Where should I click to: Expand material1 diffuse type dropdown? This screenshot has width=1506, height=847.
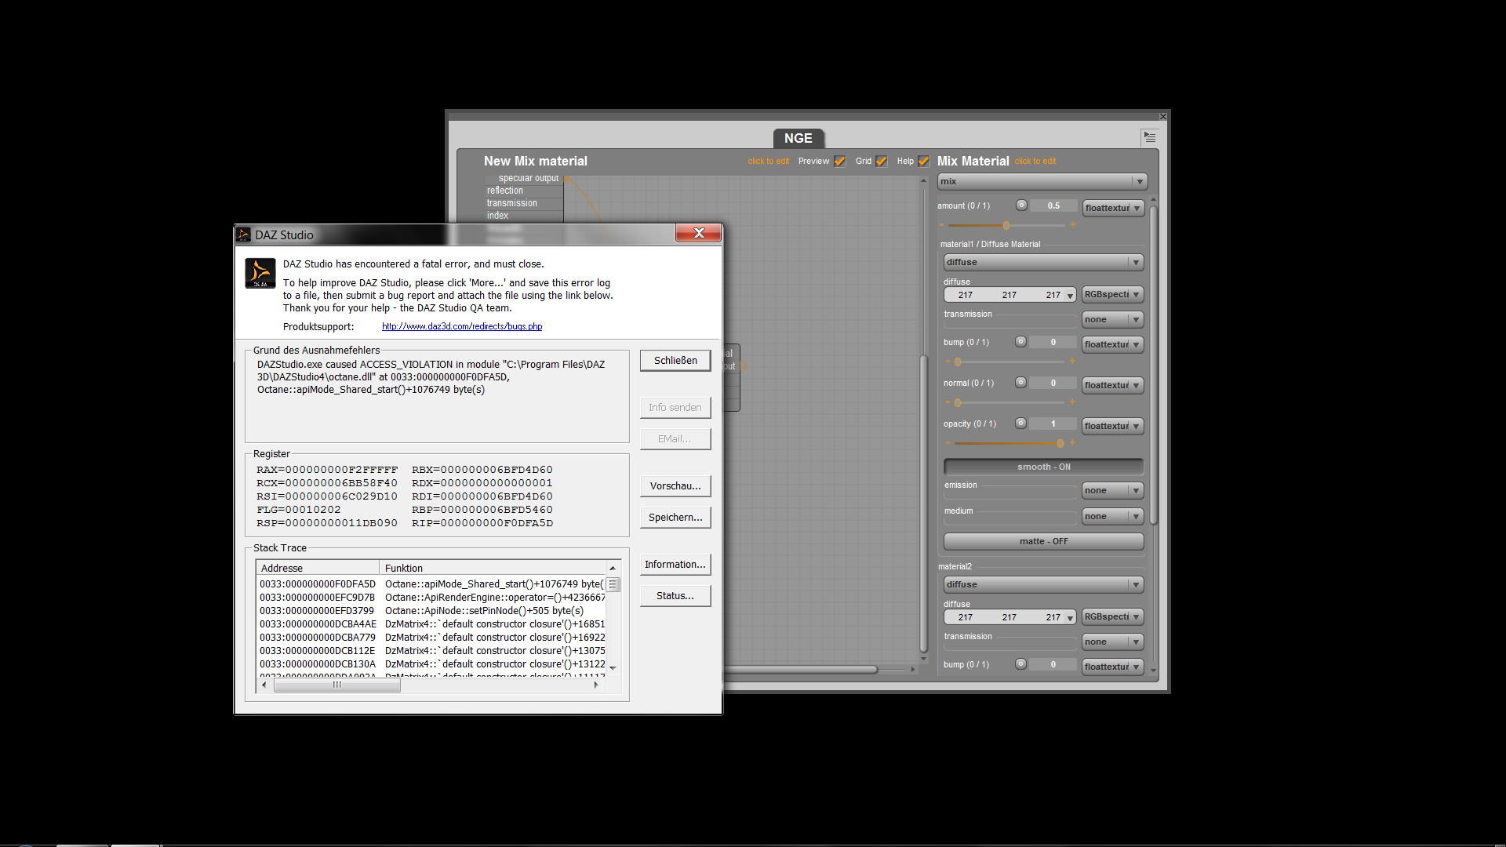tap(1042, 263)
